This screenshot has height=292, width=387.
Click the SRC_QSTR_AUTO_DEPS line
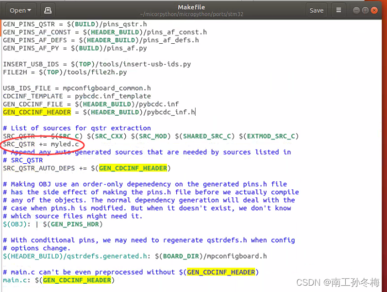87,168
